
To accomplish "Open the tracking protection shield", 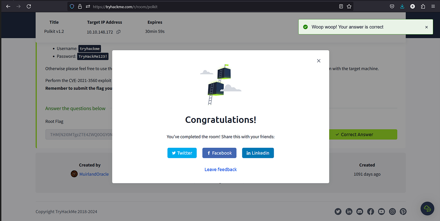I will coord(72,6).
